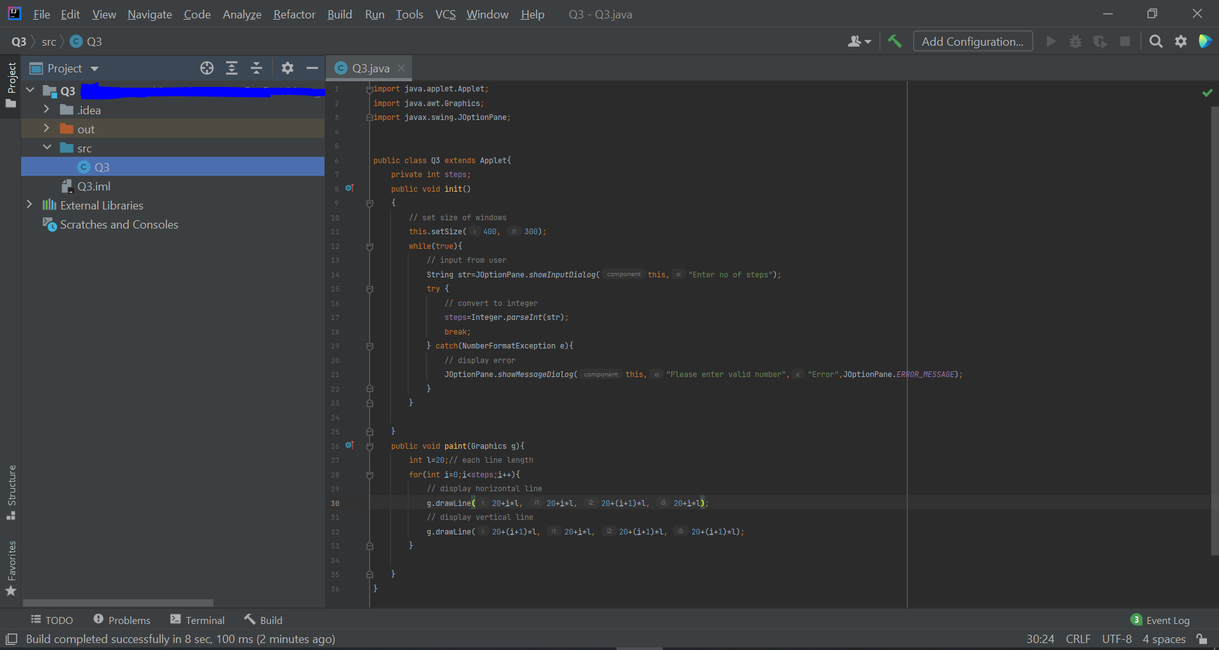Expand the External Libraries node
1219x650 pixels.
(29, 204)
